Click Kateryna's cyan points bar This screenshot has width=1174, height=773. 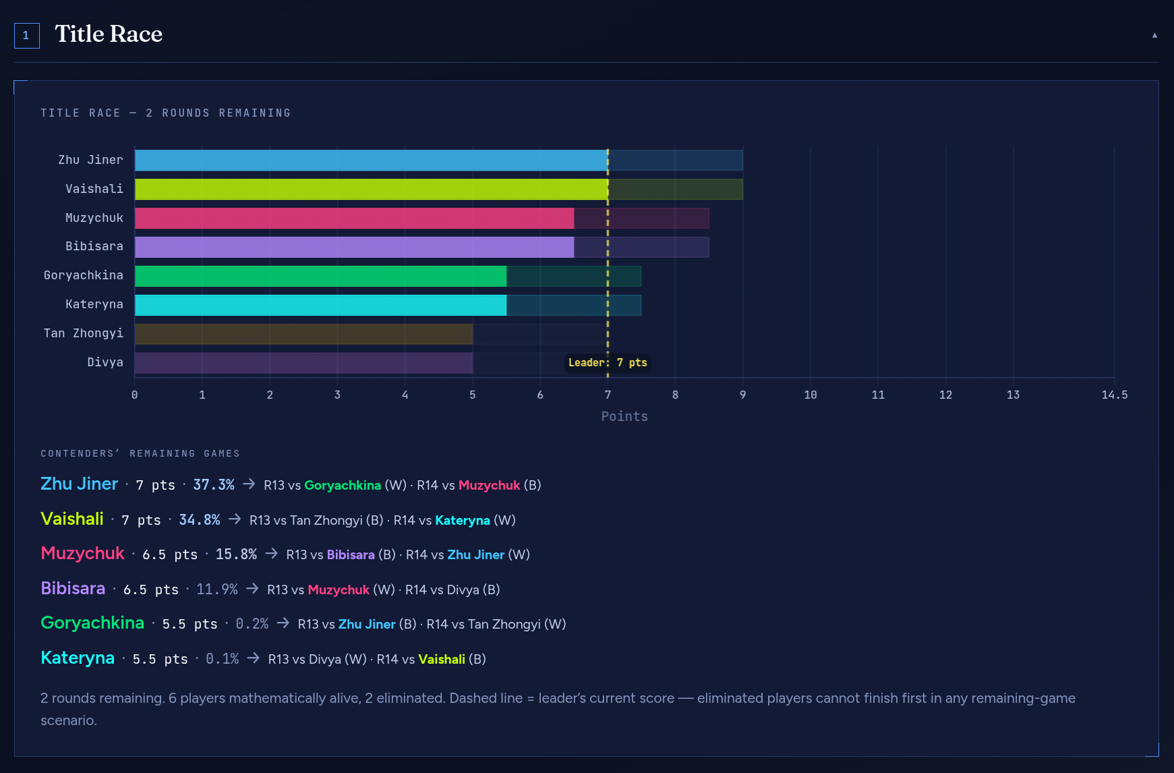click(x=320, y=306)
